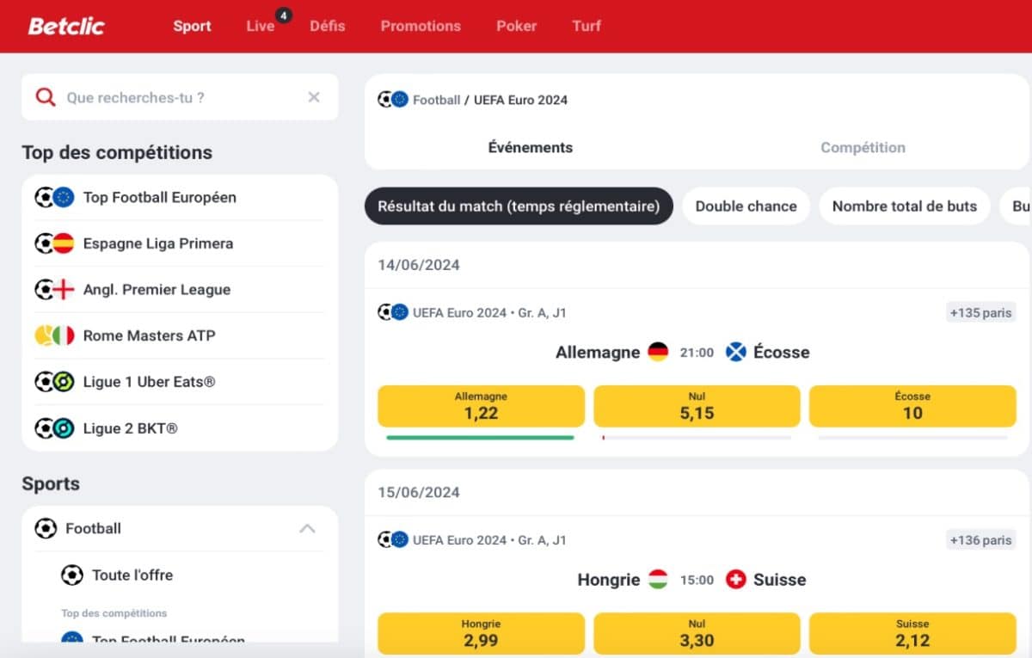The height and width of the screenshot is (658, 1032).
Task: Click the Nul betting distribution bar
Action: tap(697, 437)
